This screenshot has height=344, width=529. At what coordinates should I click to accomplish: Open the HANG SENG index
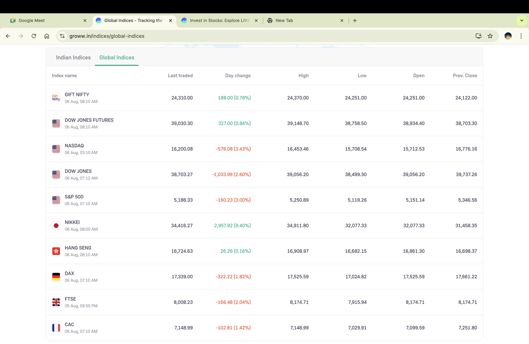[x=78, y=248]
